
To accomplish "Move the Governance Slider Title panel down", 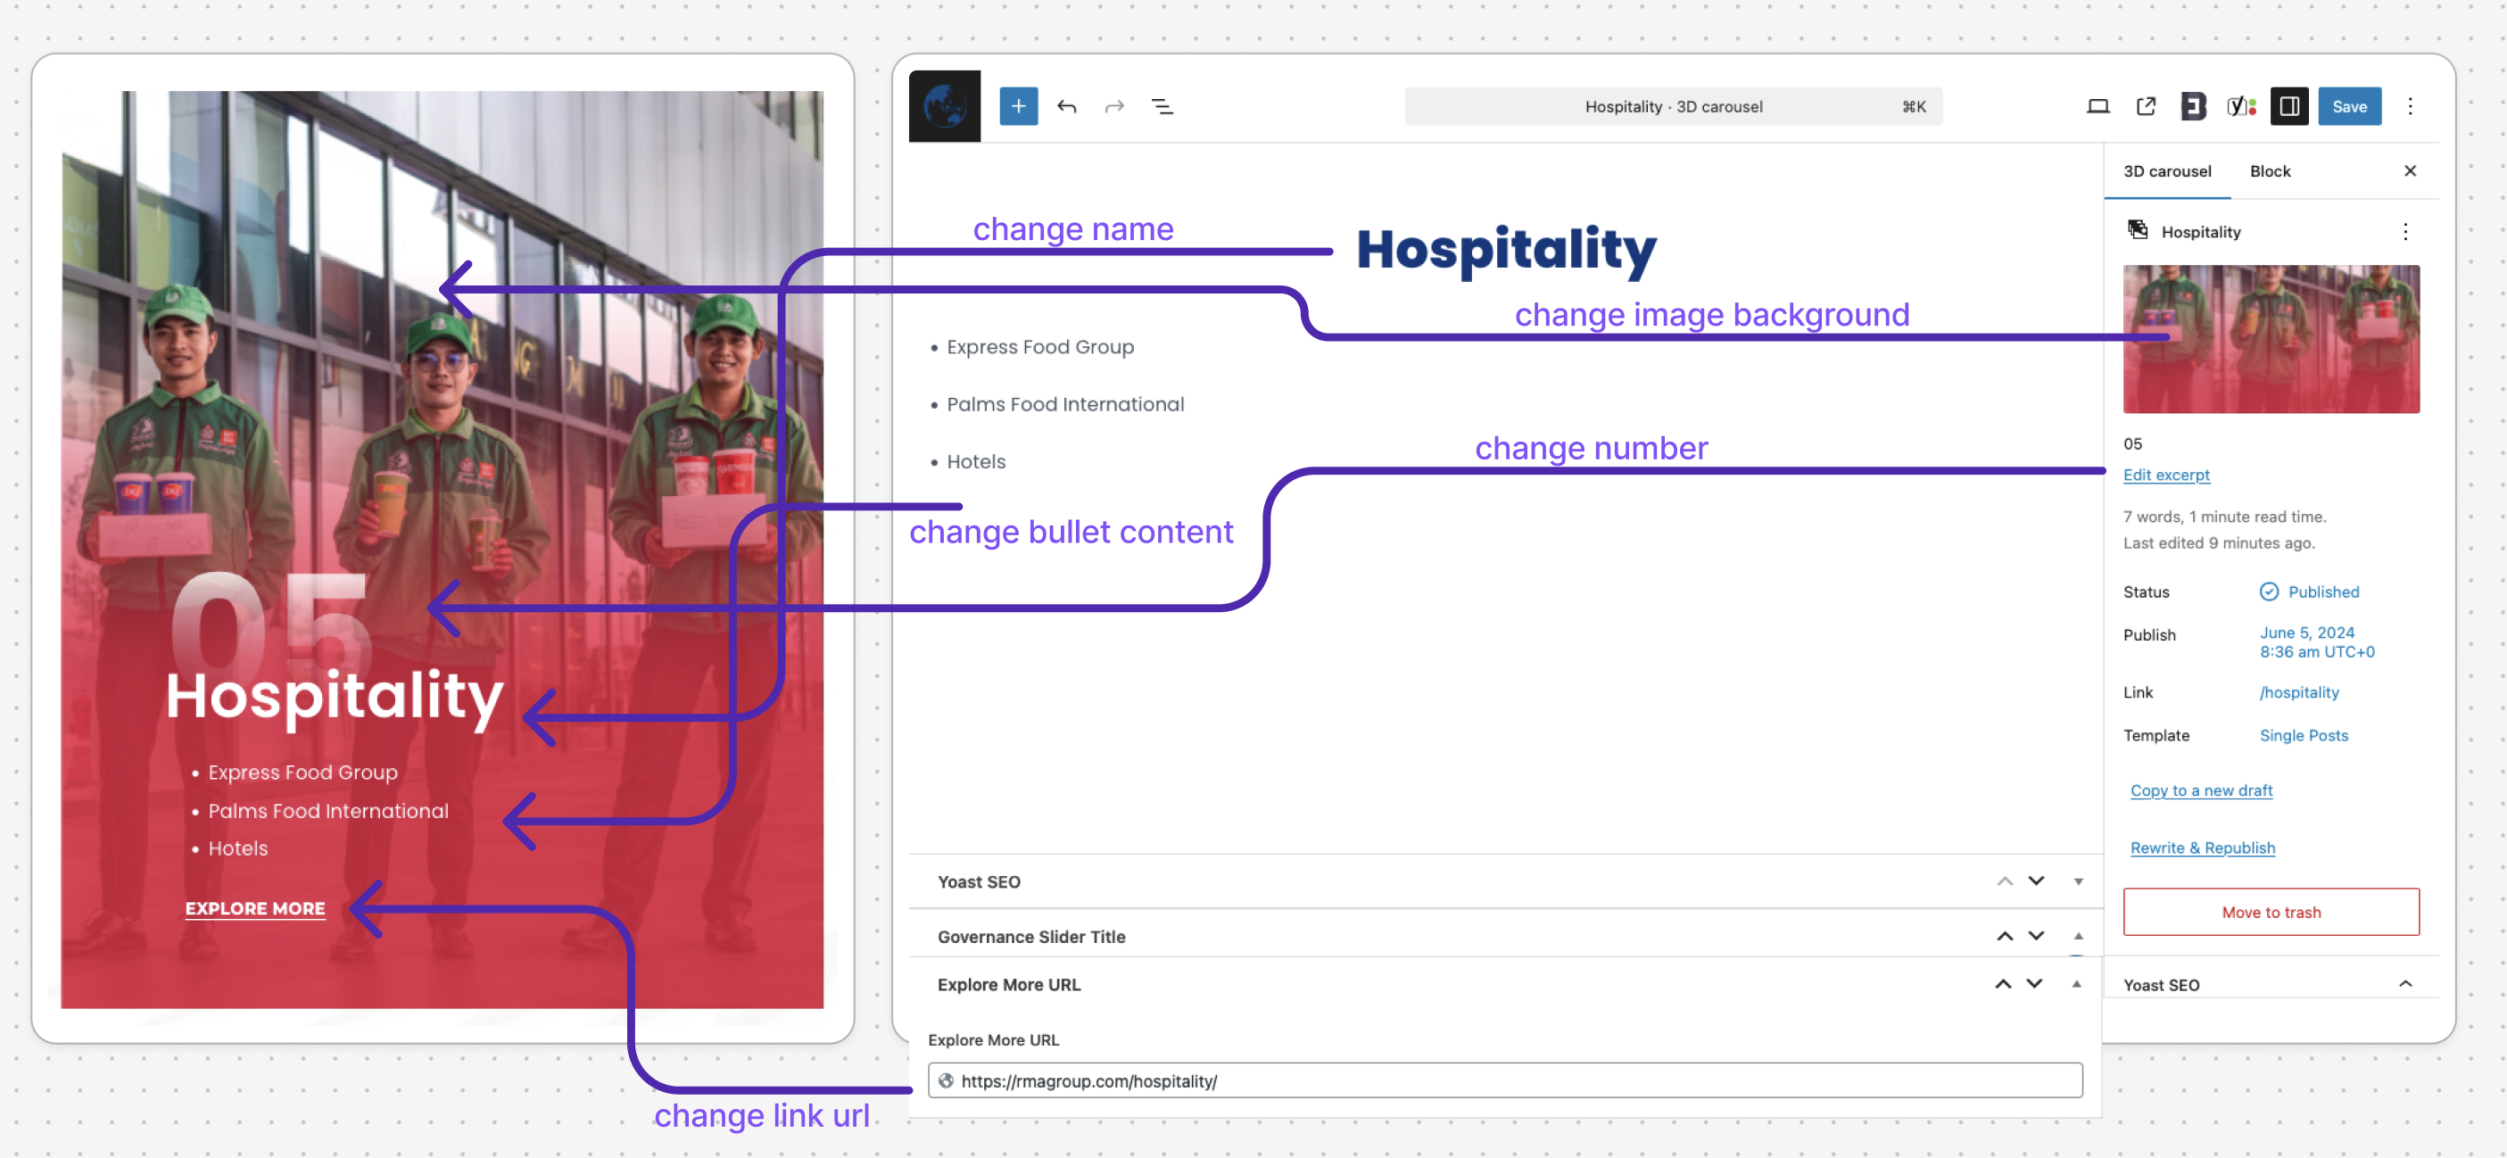I will [x=2036, y=936].
